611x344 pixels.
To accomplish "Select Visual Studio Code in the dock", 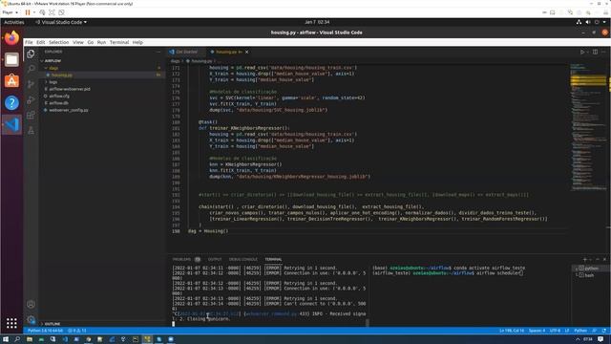I will coord(11,124).
